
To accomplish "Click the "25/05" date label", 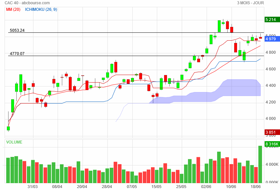I will tap(181, 187).
